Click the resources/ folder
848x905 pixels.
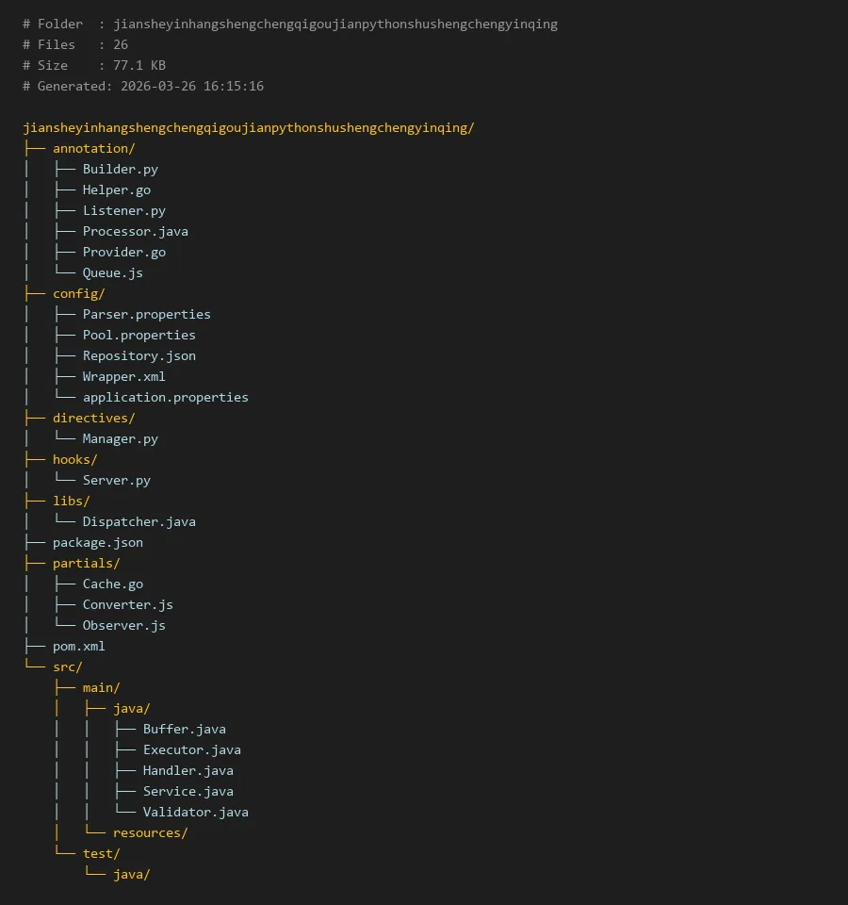(x=150, y=832)
